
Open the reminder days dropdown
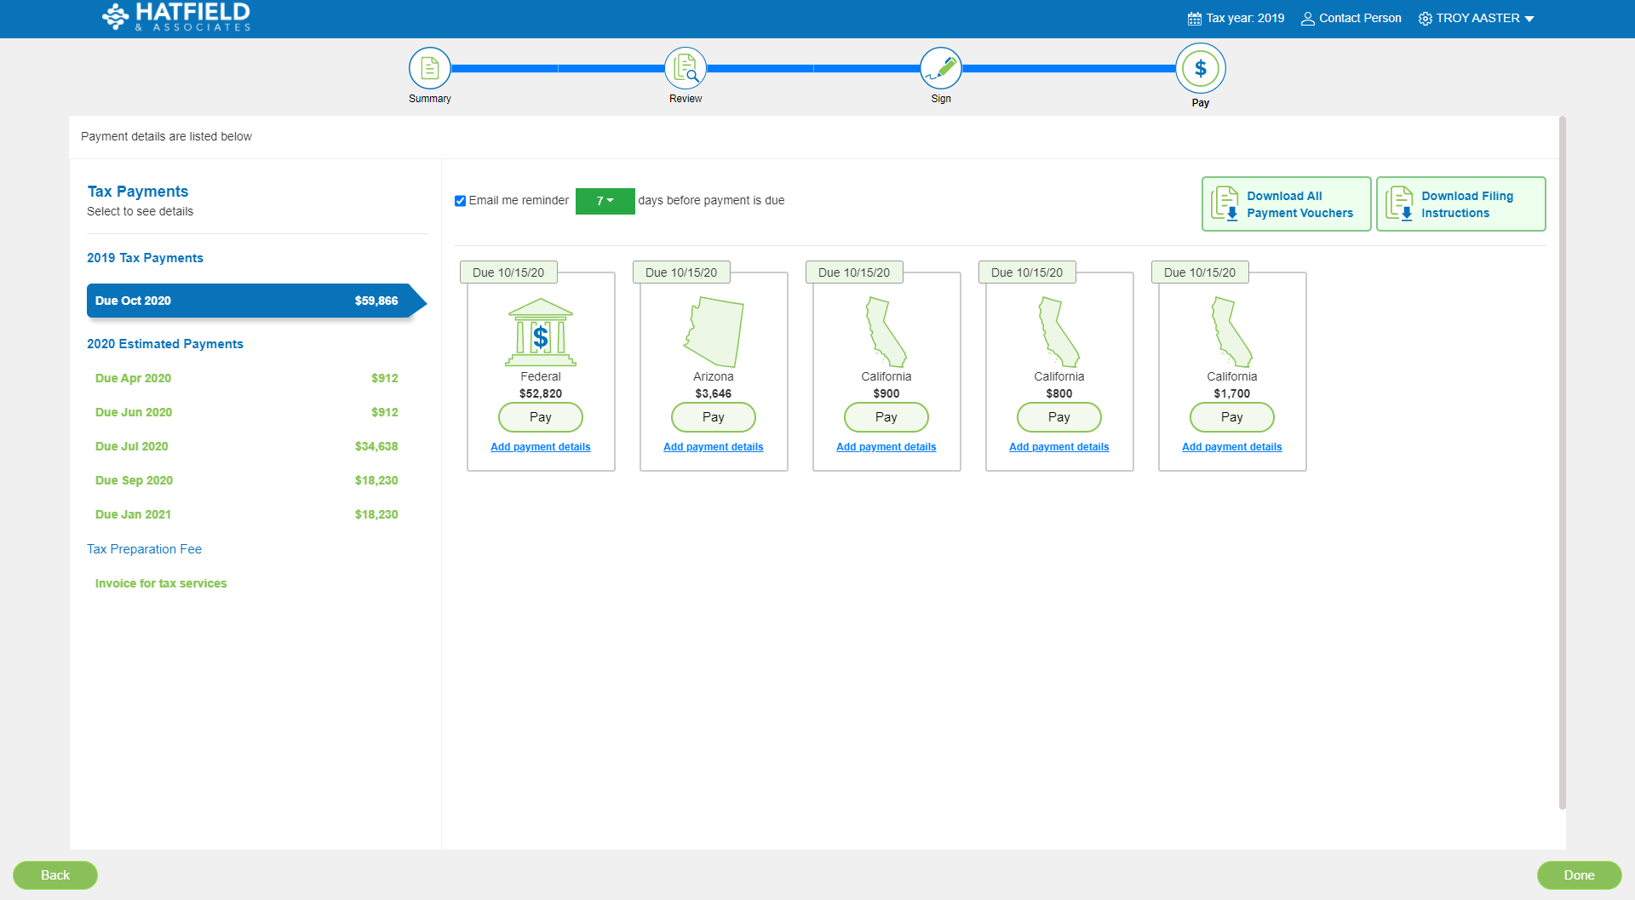pyautogui.click(x=605, y=201)
